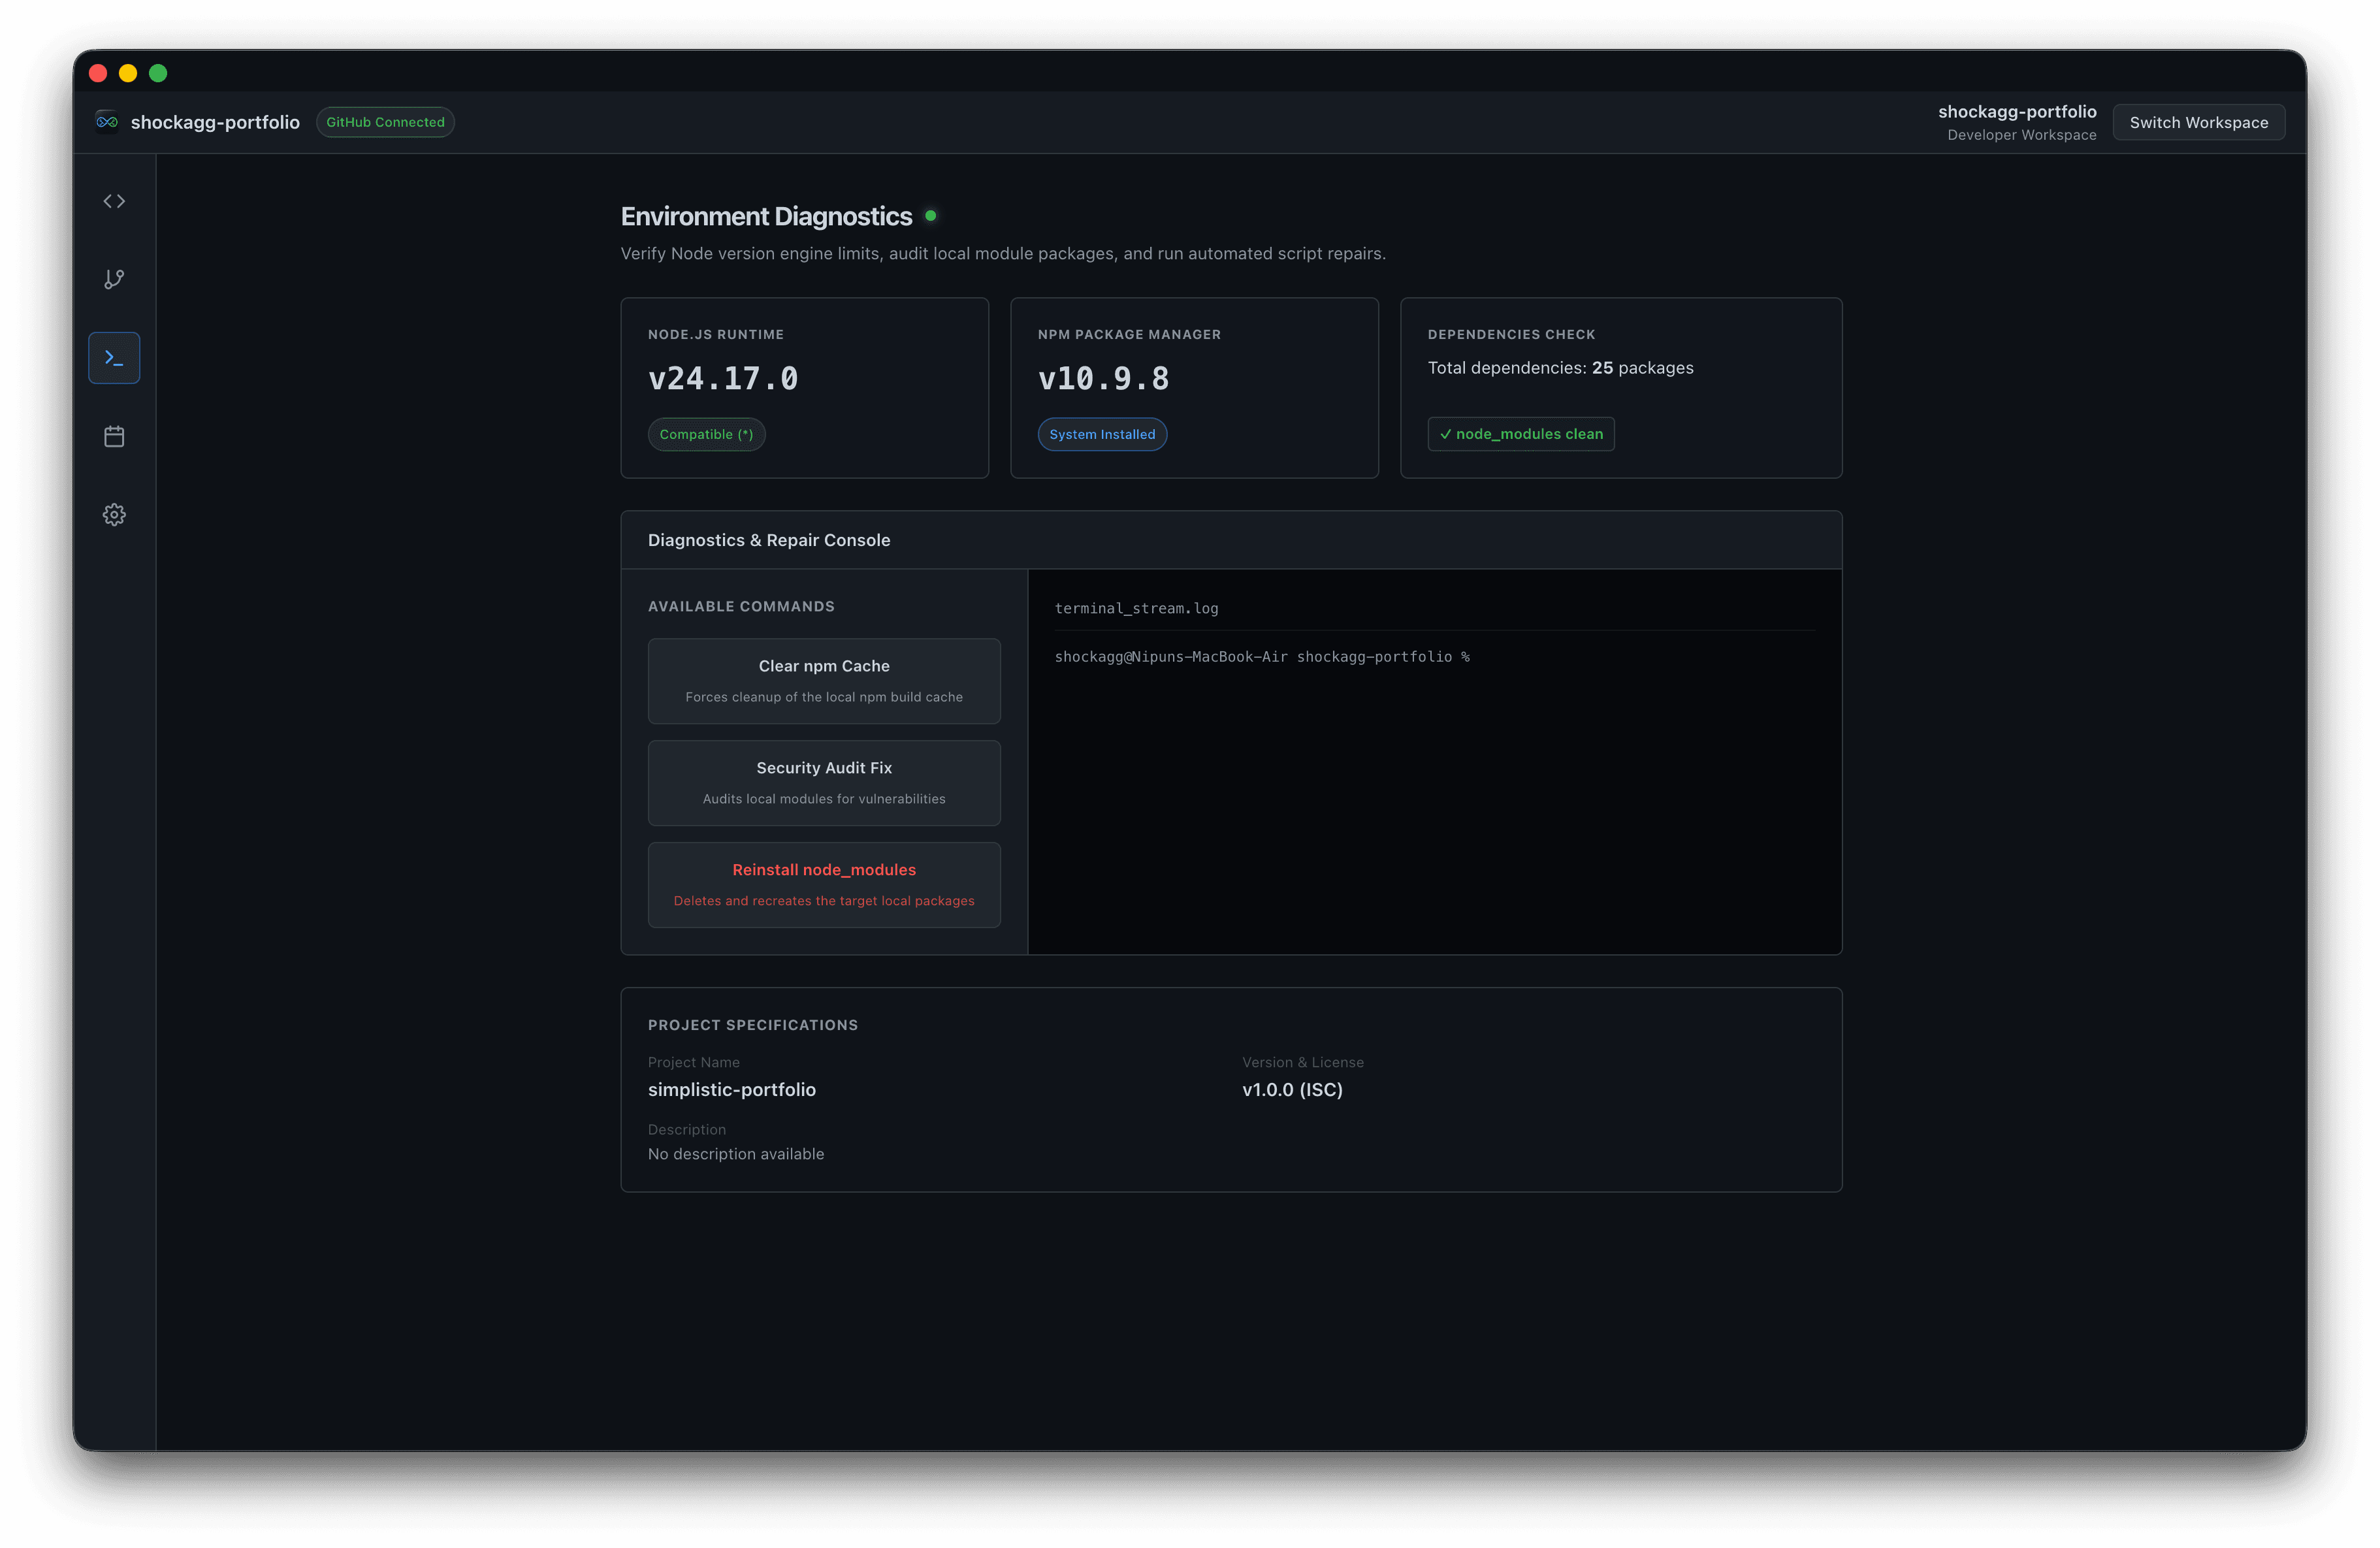
Task: Click the System Installed badge
Action: click(x=1102, y=434)
